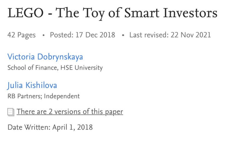
Task: Click 'School of Finance, HSE University' affiliation
Action: (55, 68)
